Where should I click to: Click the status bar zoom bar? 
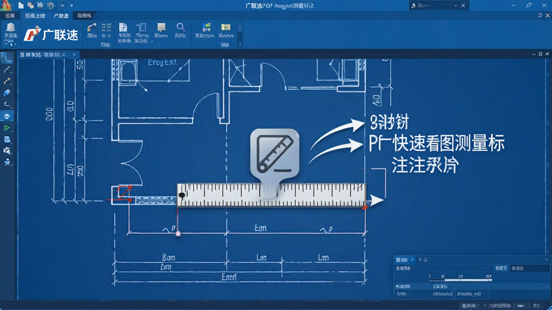click(521, 306)
